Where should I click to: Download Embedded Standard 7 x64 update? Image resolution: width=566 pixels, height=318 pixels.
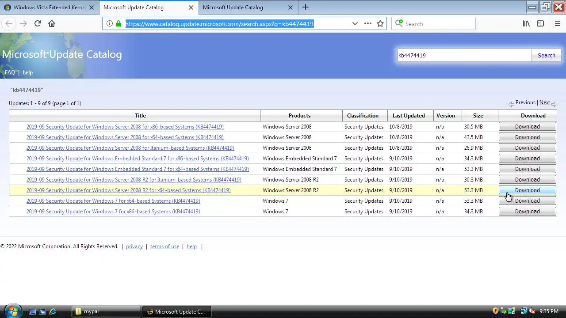pyautogui.click(x=527, y=169)
